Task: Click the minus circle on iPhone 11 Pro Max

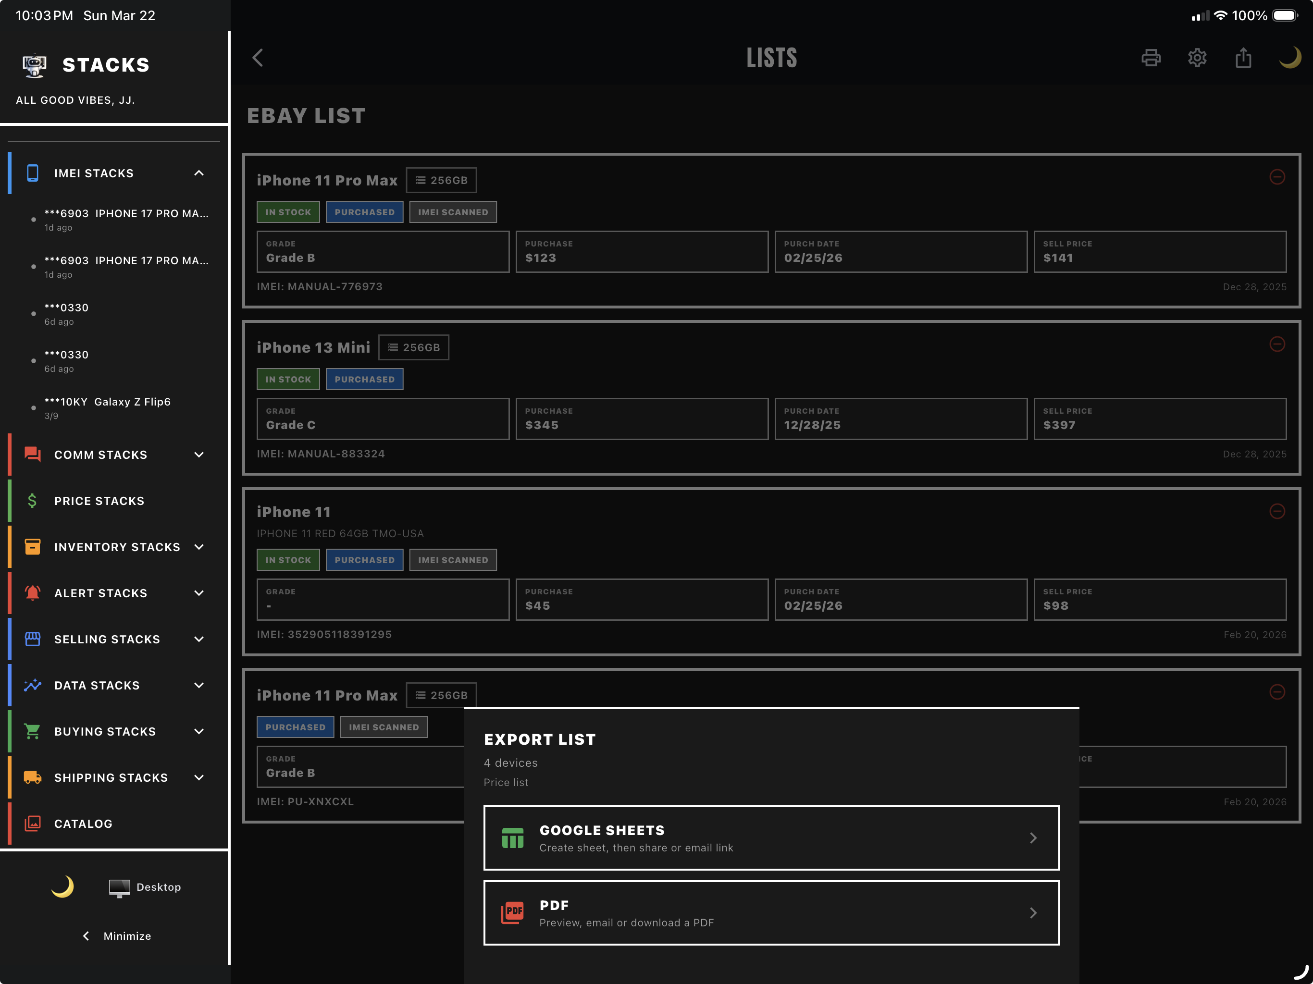Action: (1277, 177)
